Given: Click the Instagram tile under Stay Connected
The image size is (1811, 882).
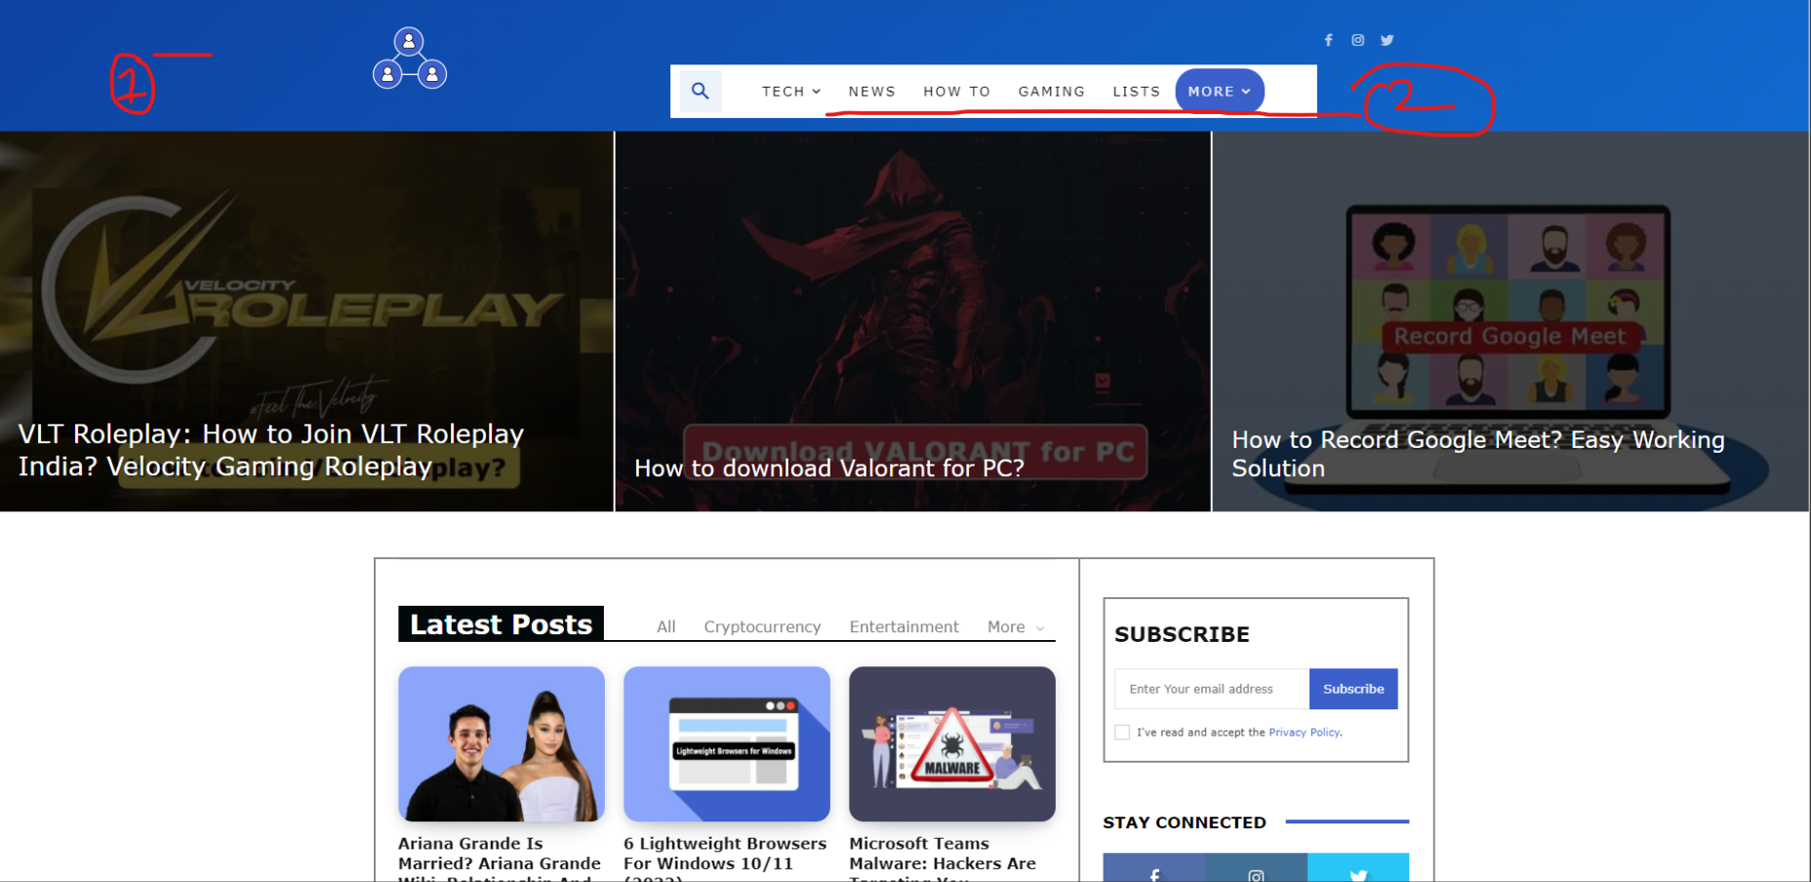Looking at the screenshot, I should (1256, 867).
